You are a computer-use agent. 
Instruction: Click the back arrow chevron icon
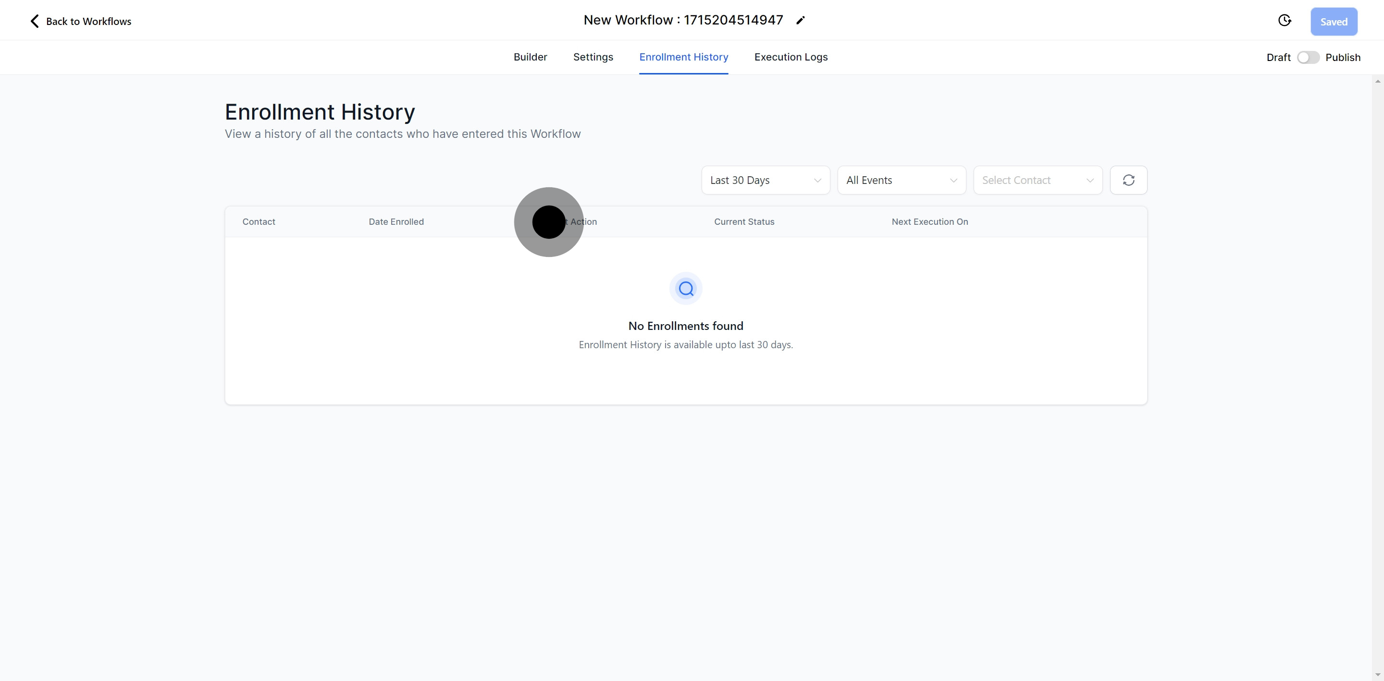point(35,21)
